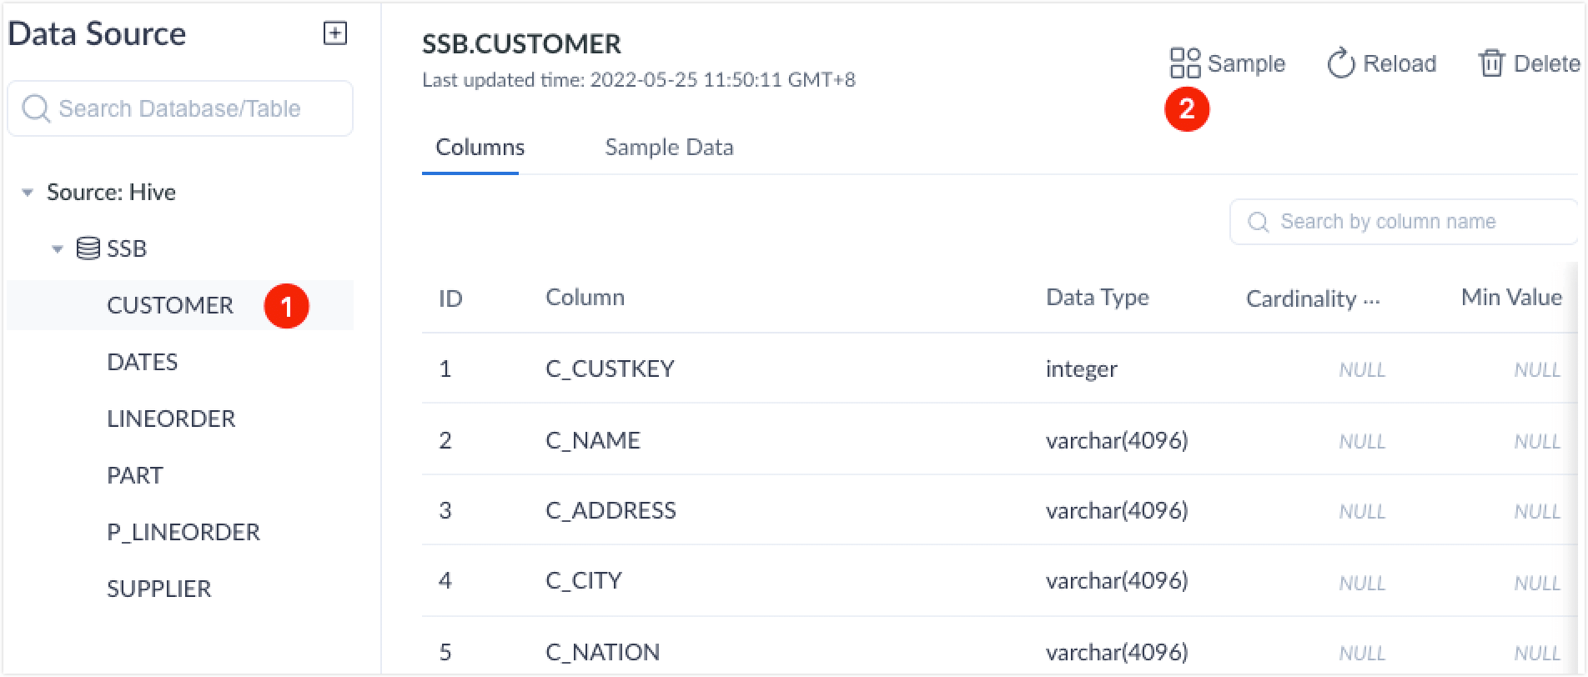Click the Reload circular arrow icon
This screenshot has height=677, width=1588.
pyautogui.click(x=1340, y=63)
